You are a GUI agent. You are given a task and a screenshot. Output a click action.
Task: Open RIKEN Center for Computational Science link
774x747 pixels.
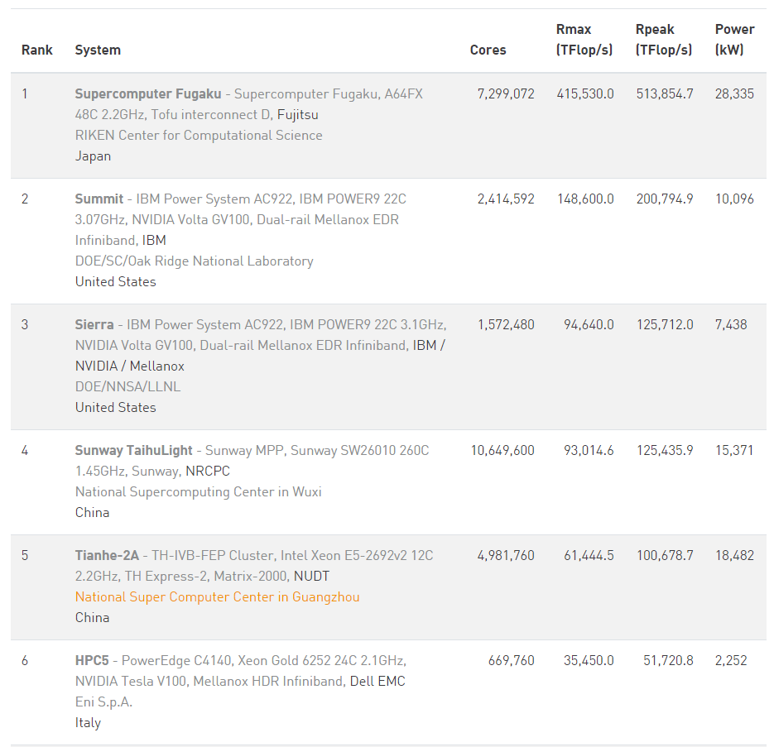pyautogui.click(x=199, y=135)
